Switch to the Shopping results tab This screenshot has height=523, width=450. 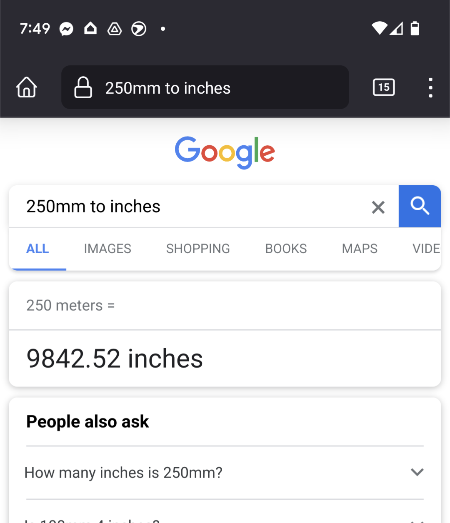[198, 249]
